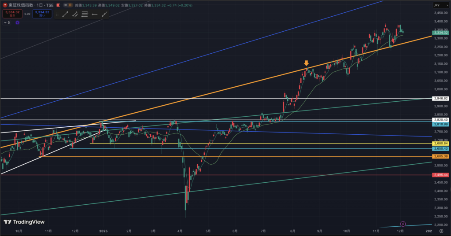Select the Fibonacci retracement lines tool
Image resolution: width=451 pixels, height=236 pixels.
[85, 14]
